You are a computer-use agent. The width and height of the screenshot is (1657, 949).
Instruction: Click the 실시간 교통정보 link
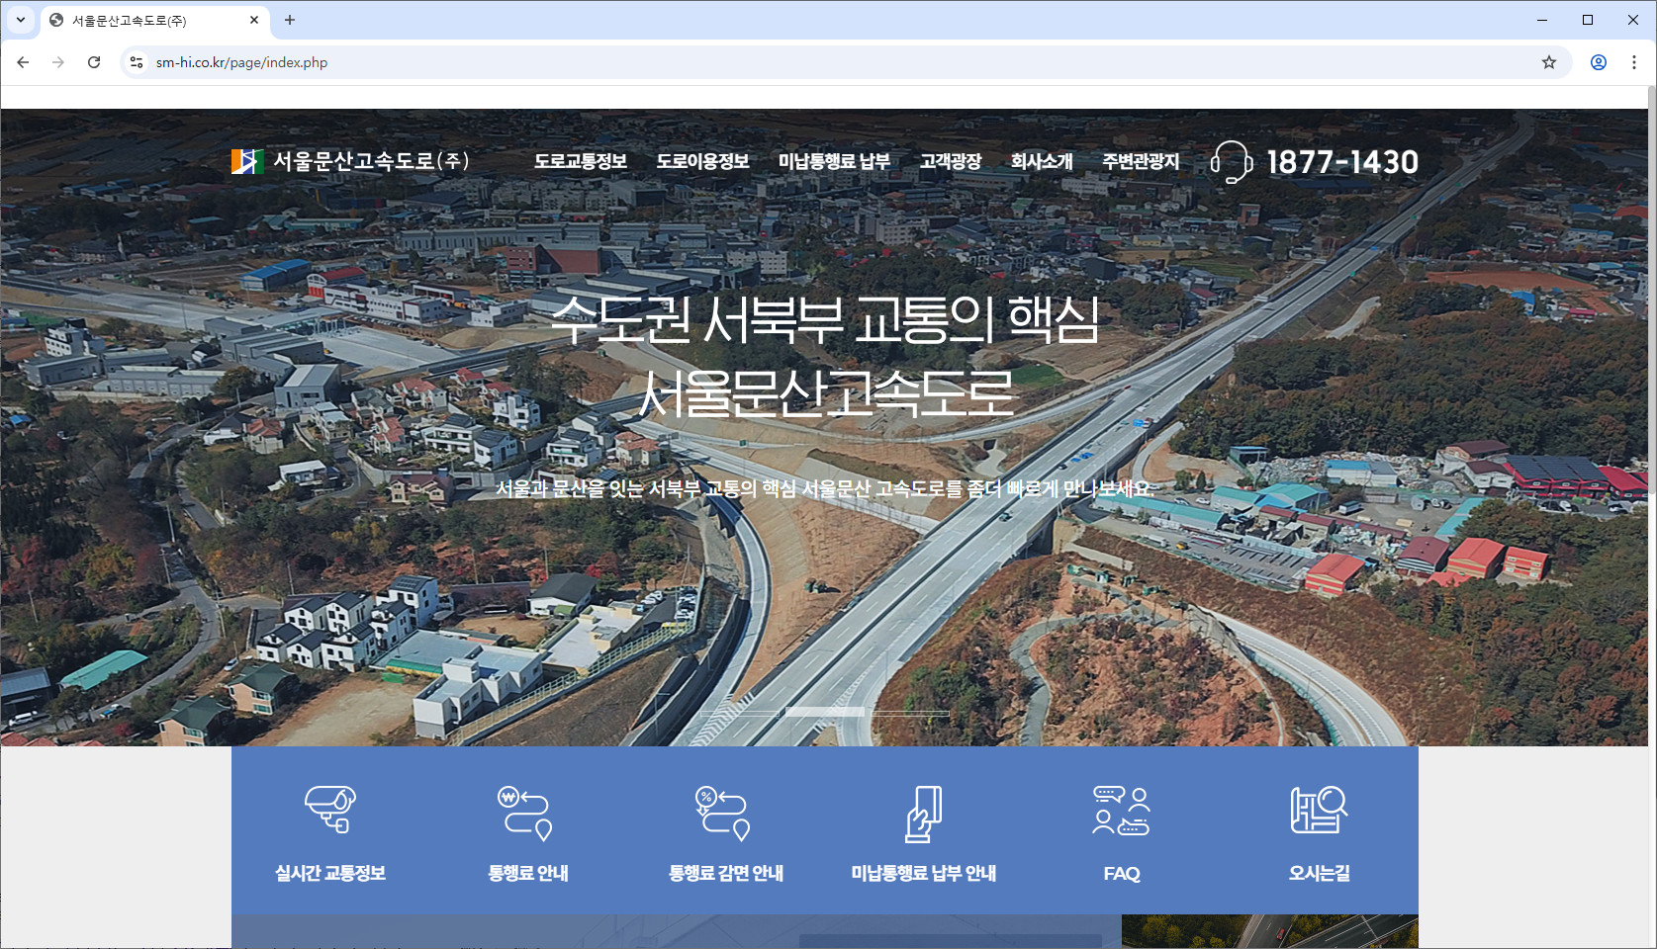[x=330, y=873]
